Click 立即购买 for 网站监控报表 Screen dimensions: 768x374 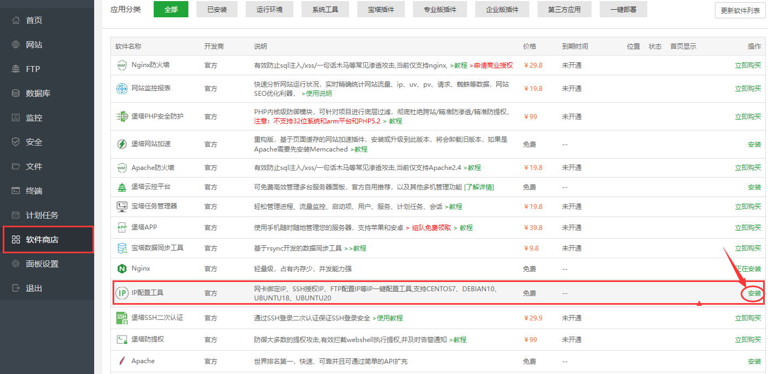(x=748, y=89)
